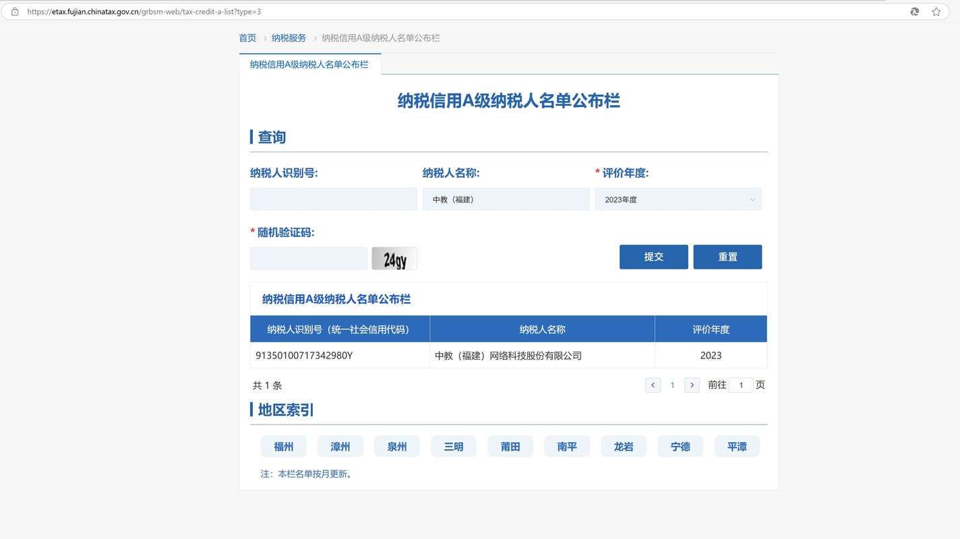Click the 随机验证码 input field
960x539 pixels.
tap(309, 259)
